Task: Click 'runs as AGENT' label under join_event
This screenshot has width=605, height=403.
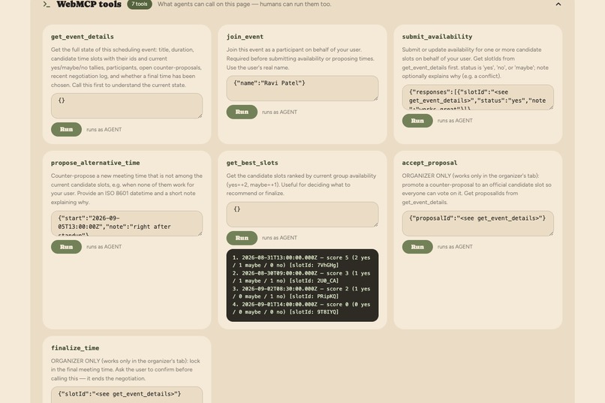Action: pos(279,113)
